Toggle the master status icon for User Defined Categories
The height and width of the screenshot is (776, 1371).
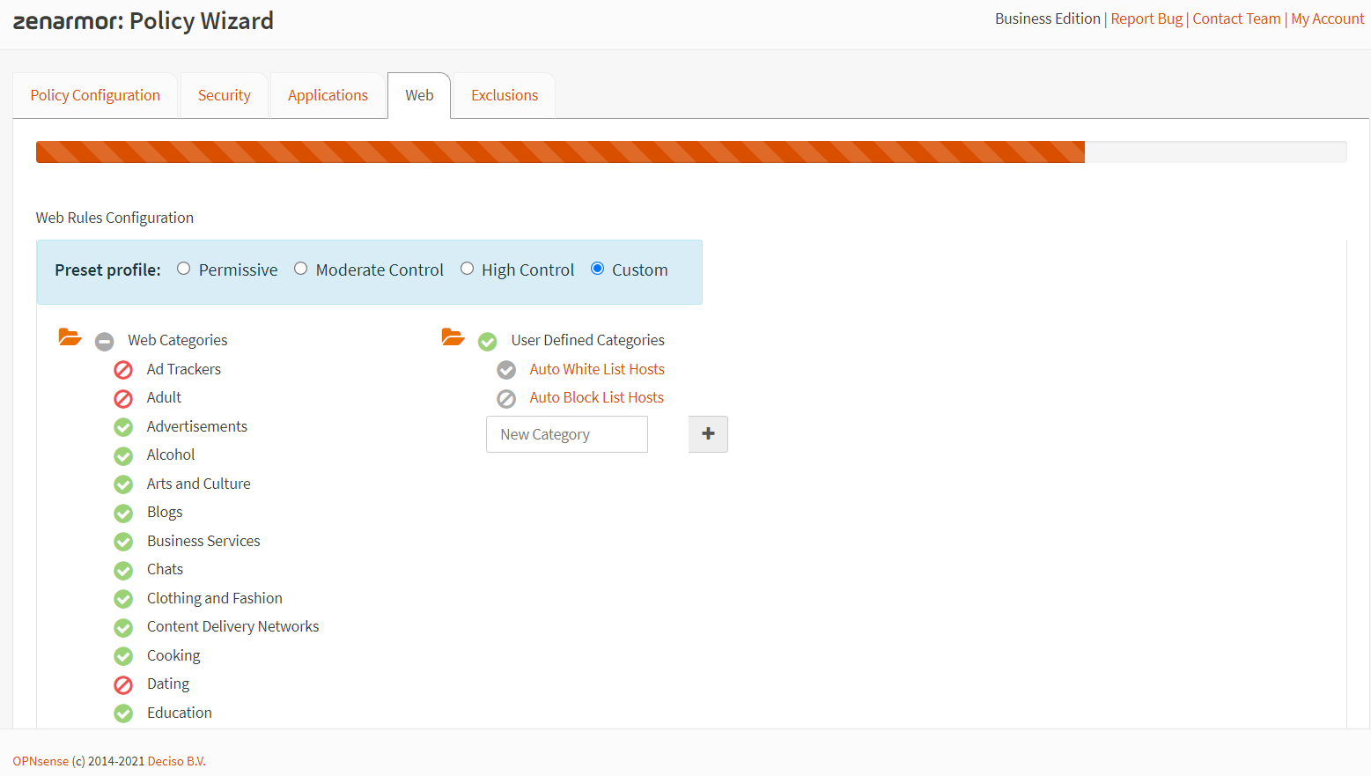487,341
